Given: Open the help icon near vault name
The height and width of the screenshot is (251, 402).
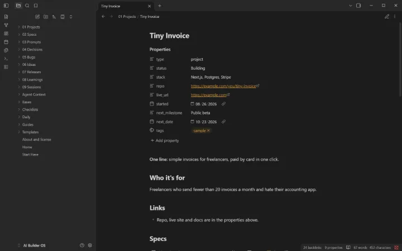Looking at the screenshot, I should [x=82, y=245].
